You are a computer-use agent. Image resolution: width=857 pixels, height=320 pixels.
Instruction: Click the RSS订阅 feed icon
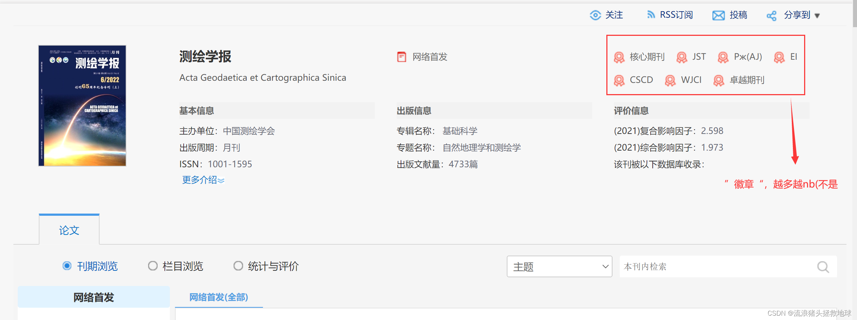tap(651, 15)
